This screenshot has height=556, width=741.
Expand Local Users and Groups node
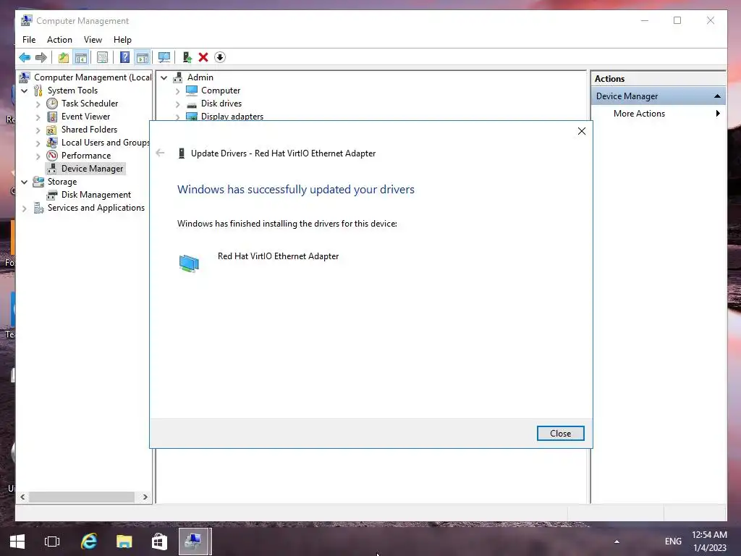click(x=38, y=143)
